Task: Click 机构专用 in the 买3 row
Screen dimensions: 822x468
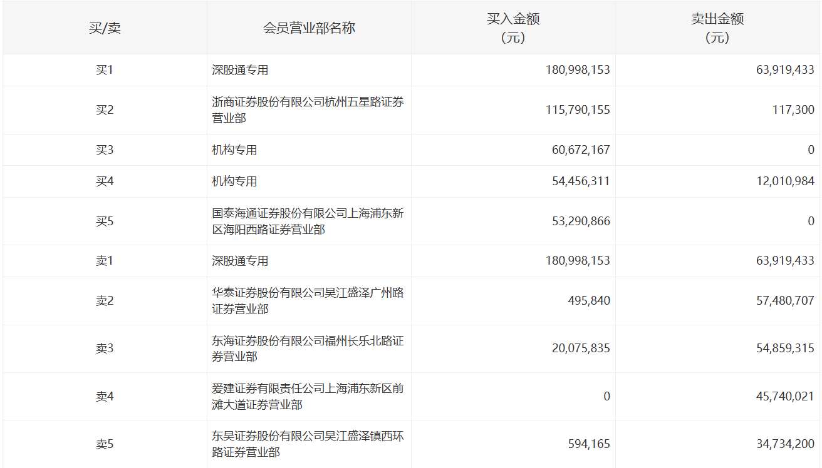Action: click(234, 150)
